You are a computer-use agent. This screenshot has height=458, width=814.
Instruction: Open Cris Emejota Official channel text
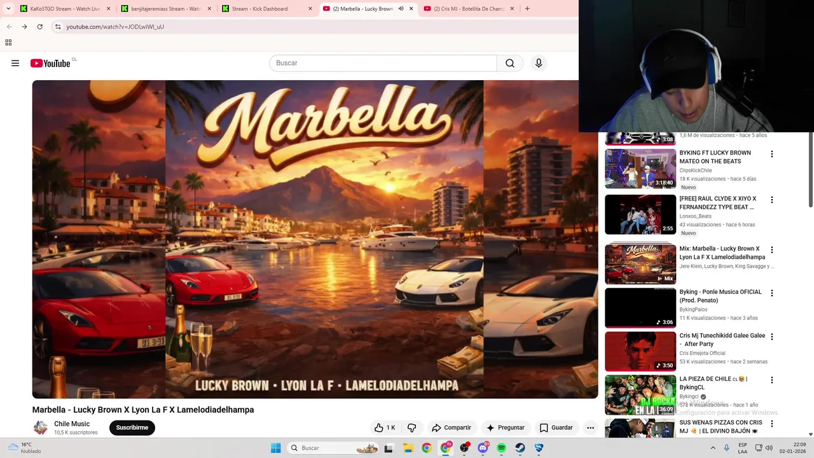coord(702,353)
